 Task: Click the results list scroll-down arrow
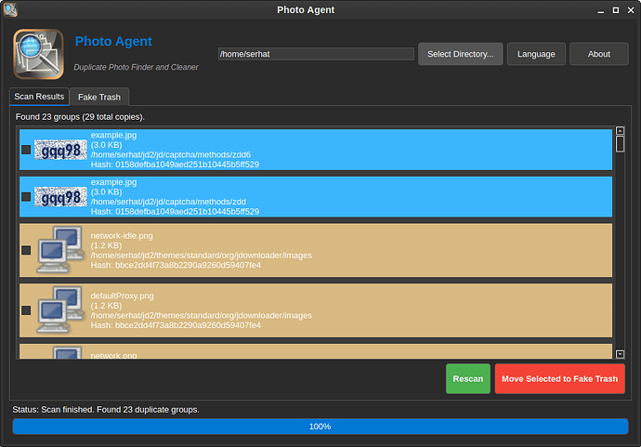[x=621, y=353]
